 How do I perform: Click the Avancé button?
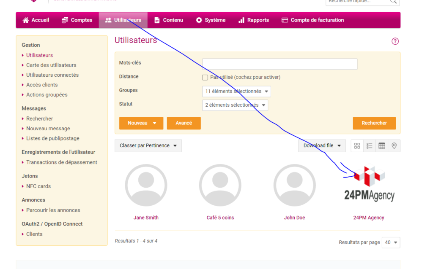(184, 123)
